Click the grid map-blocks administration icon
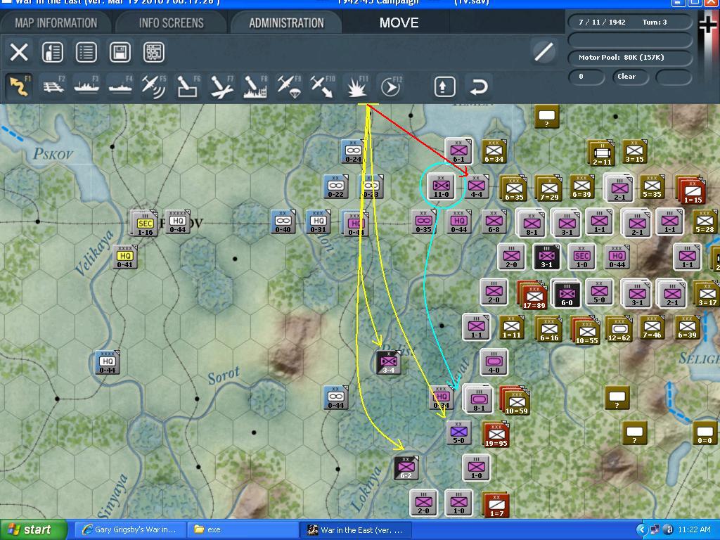This screenshot has width=720, height=540. coord(153,52)
